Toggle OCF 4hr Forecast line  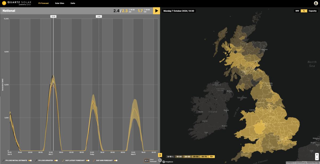pyautogui.click(x=115, y=161)
